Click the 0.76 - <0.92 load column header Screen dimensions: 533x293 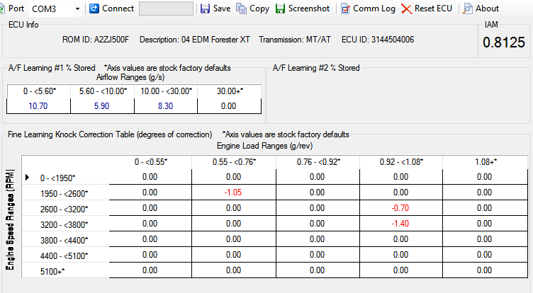pyautogui.click(x=318, y=162)
